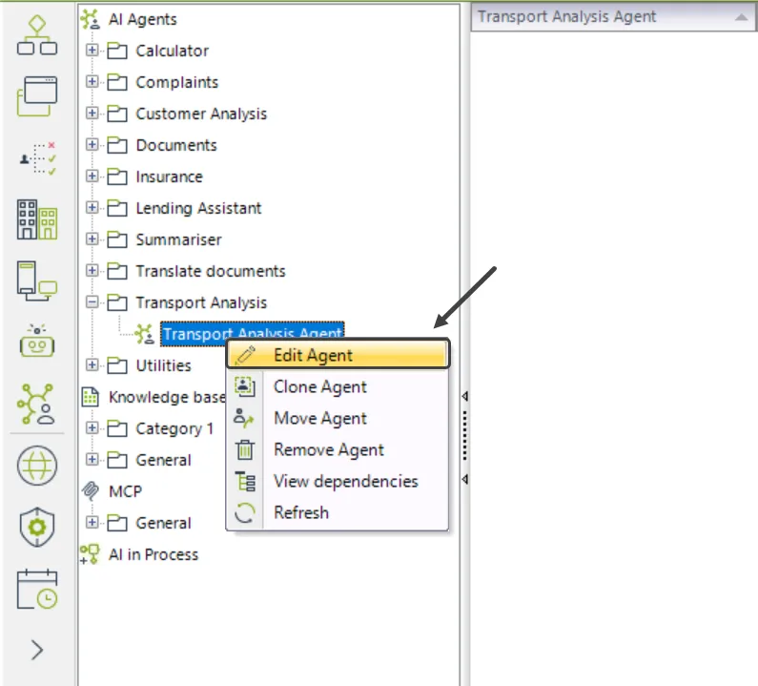
Task: Click the AI in Process node icon
Action: click(90, 554)
